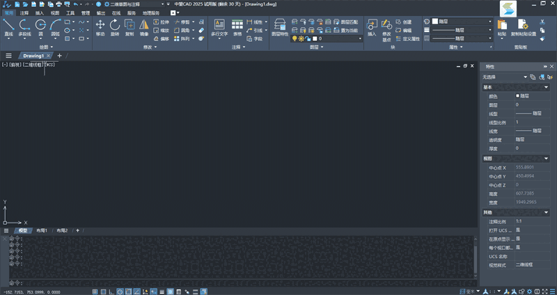Click the 图层匹配 (Layer Match) button
Image resolution: width=557 pixels, height=295 pixels.
(x=346, y=22)
